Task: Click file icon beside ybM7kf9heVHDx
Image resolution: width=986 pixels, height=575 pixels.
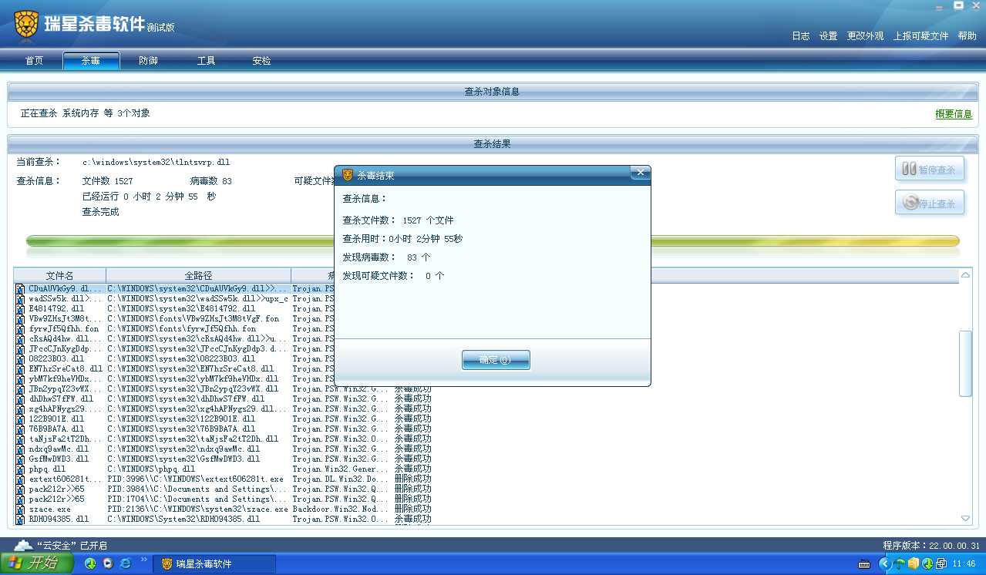Action: click(x=20, y=378)
